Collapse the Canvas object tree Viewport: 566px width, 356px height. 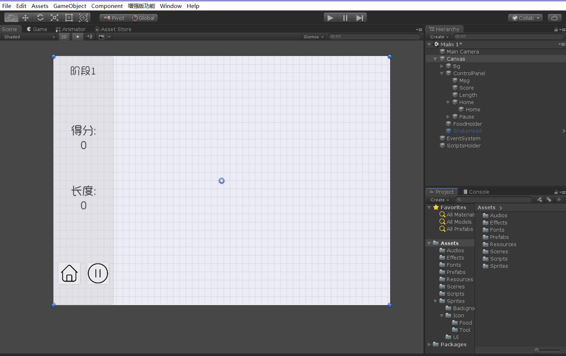tap(435, 59)
